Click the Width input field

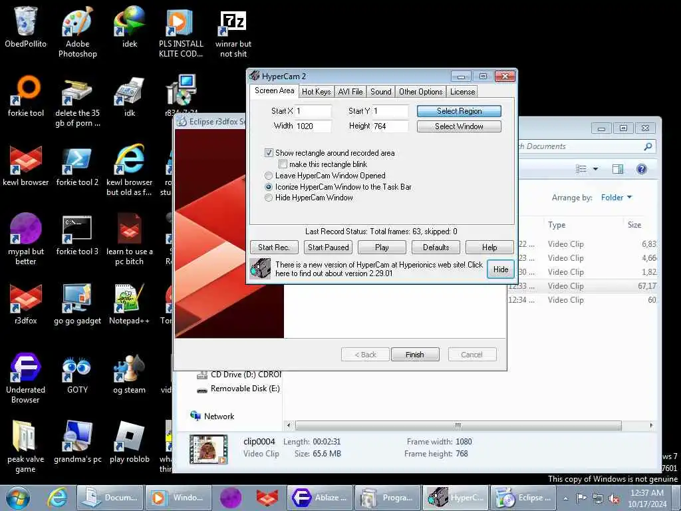(x=313, y=126)
